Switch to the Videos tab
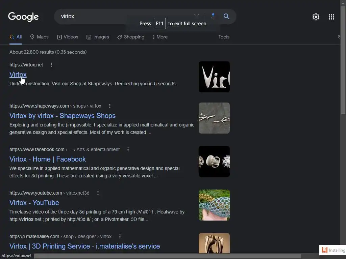The width and height of the screenshot is (346, 259). tap(68, 37)
